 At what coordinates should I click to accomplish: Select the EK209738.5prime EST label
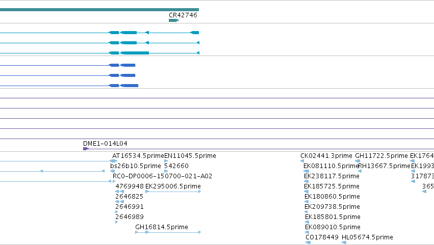[332, 207]
